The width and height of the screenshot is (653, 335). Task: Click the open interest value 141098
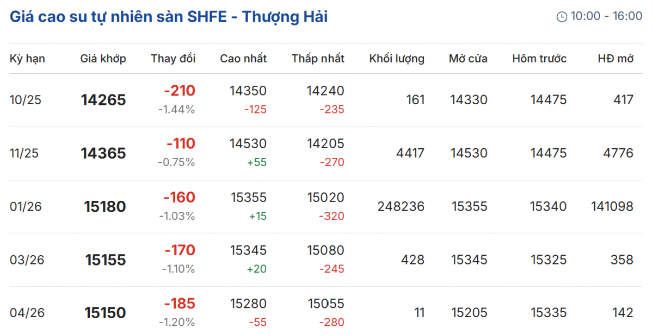(612, 206)
